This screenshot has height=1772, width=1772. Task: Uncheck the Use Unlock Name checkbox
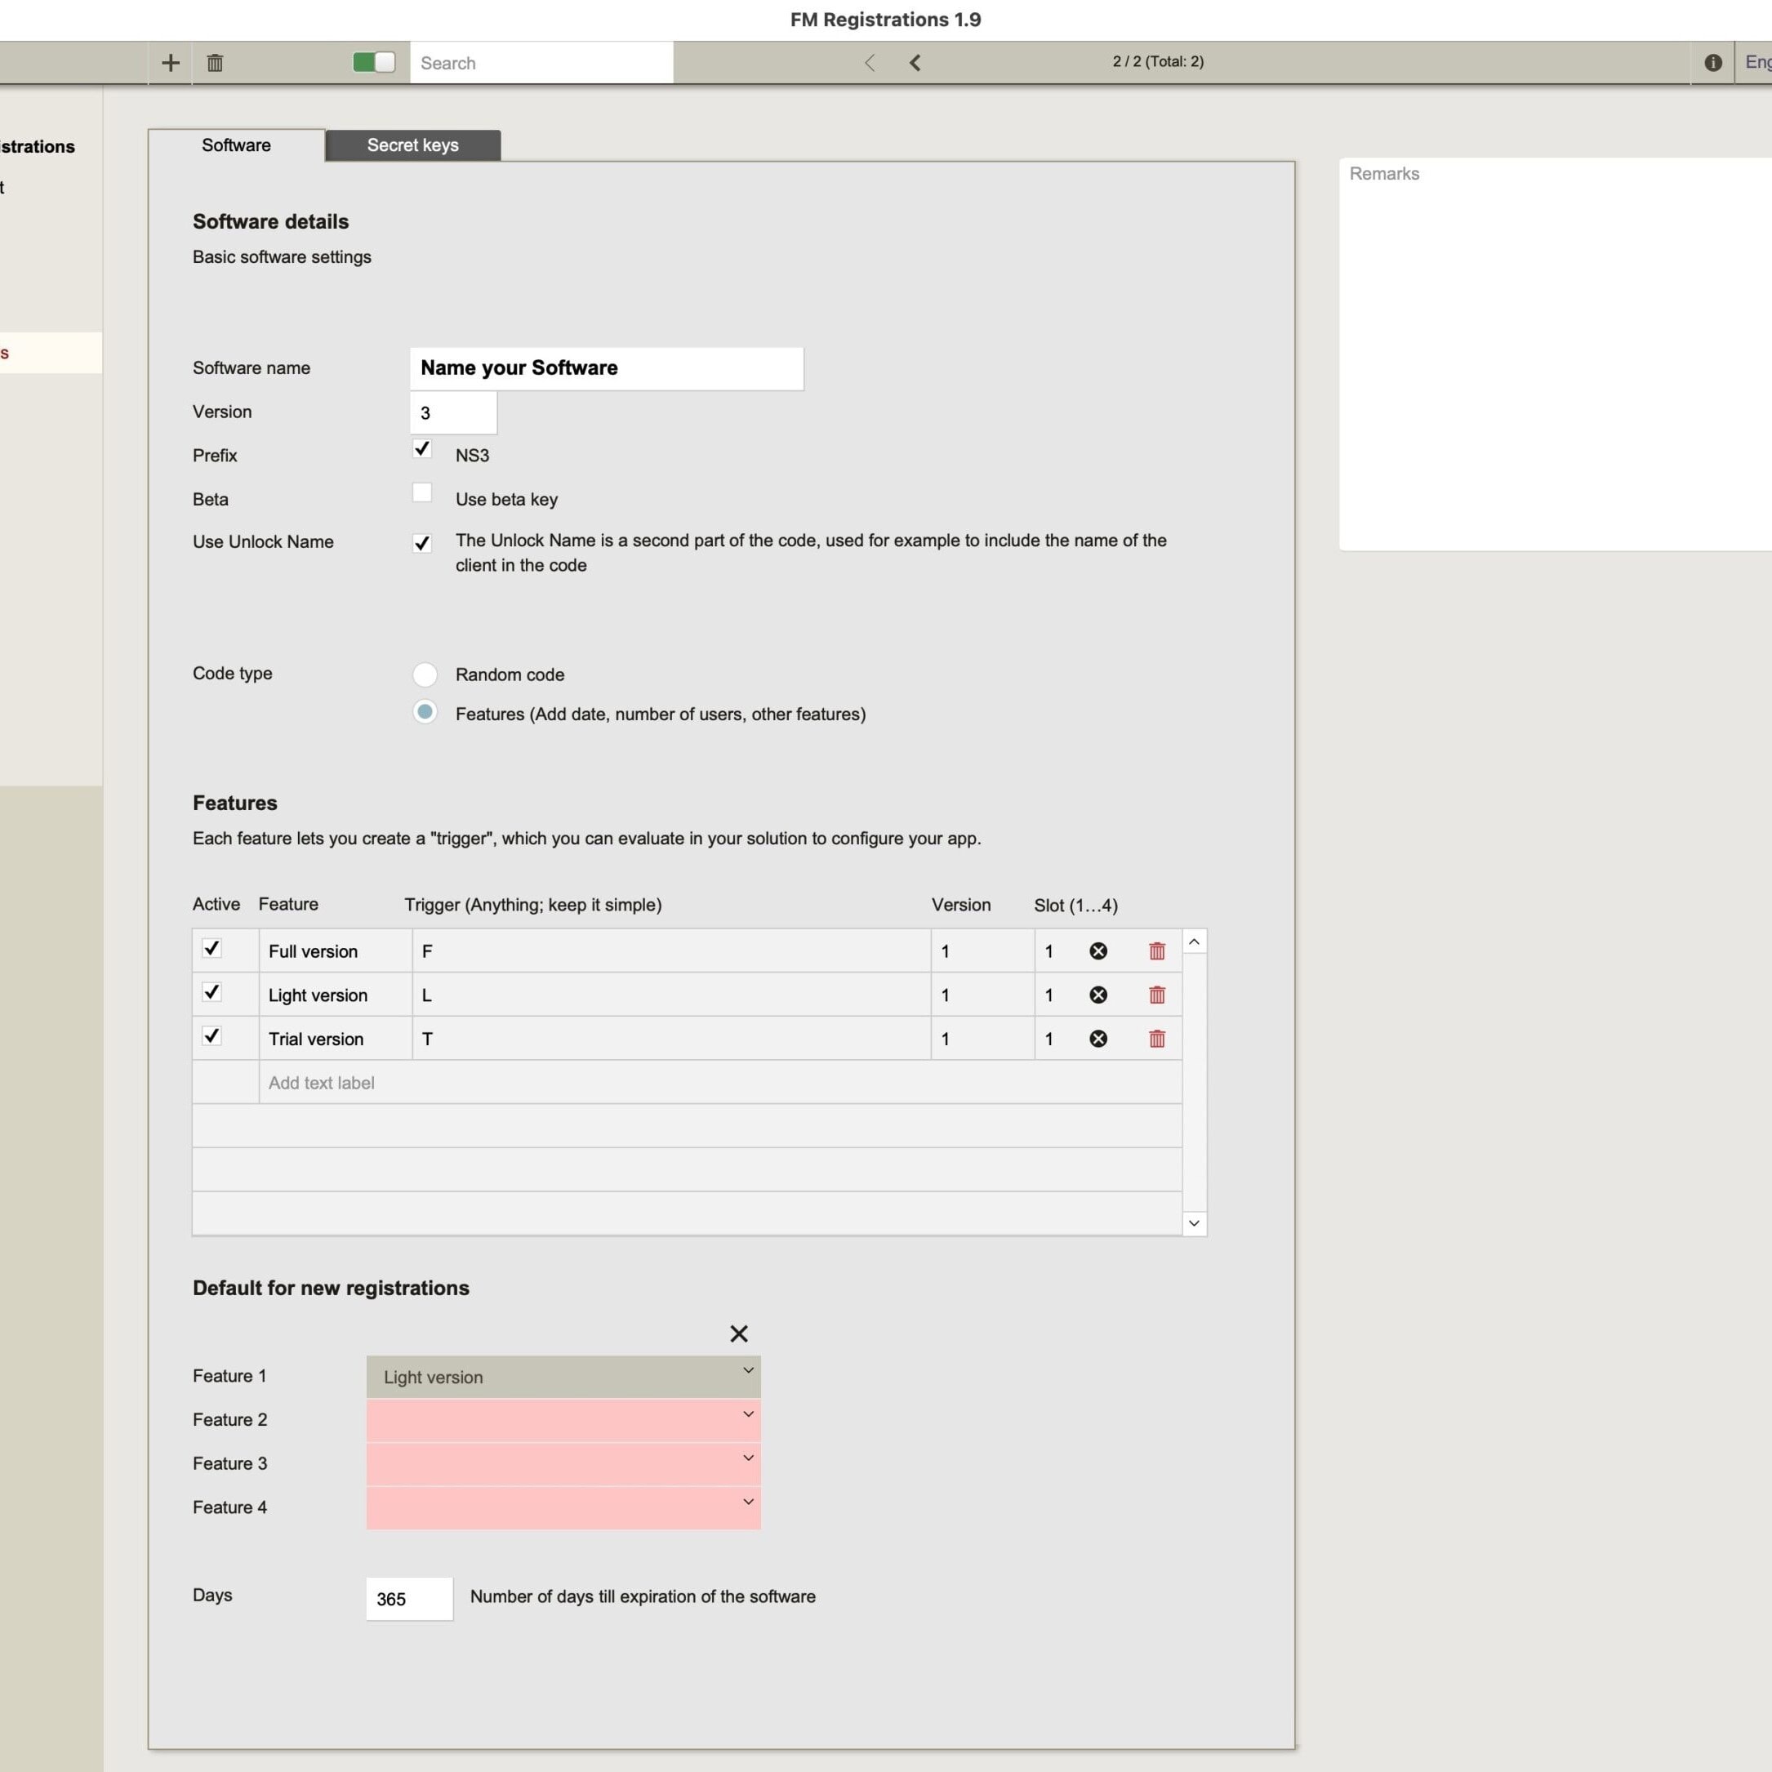coord(422,543)
